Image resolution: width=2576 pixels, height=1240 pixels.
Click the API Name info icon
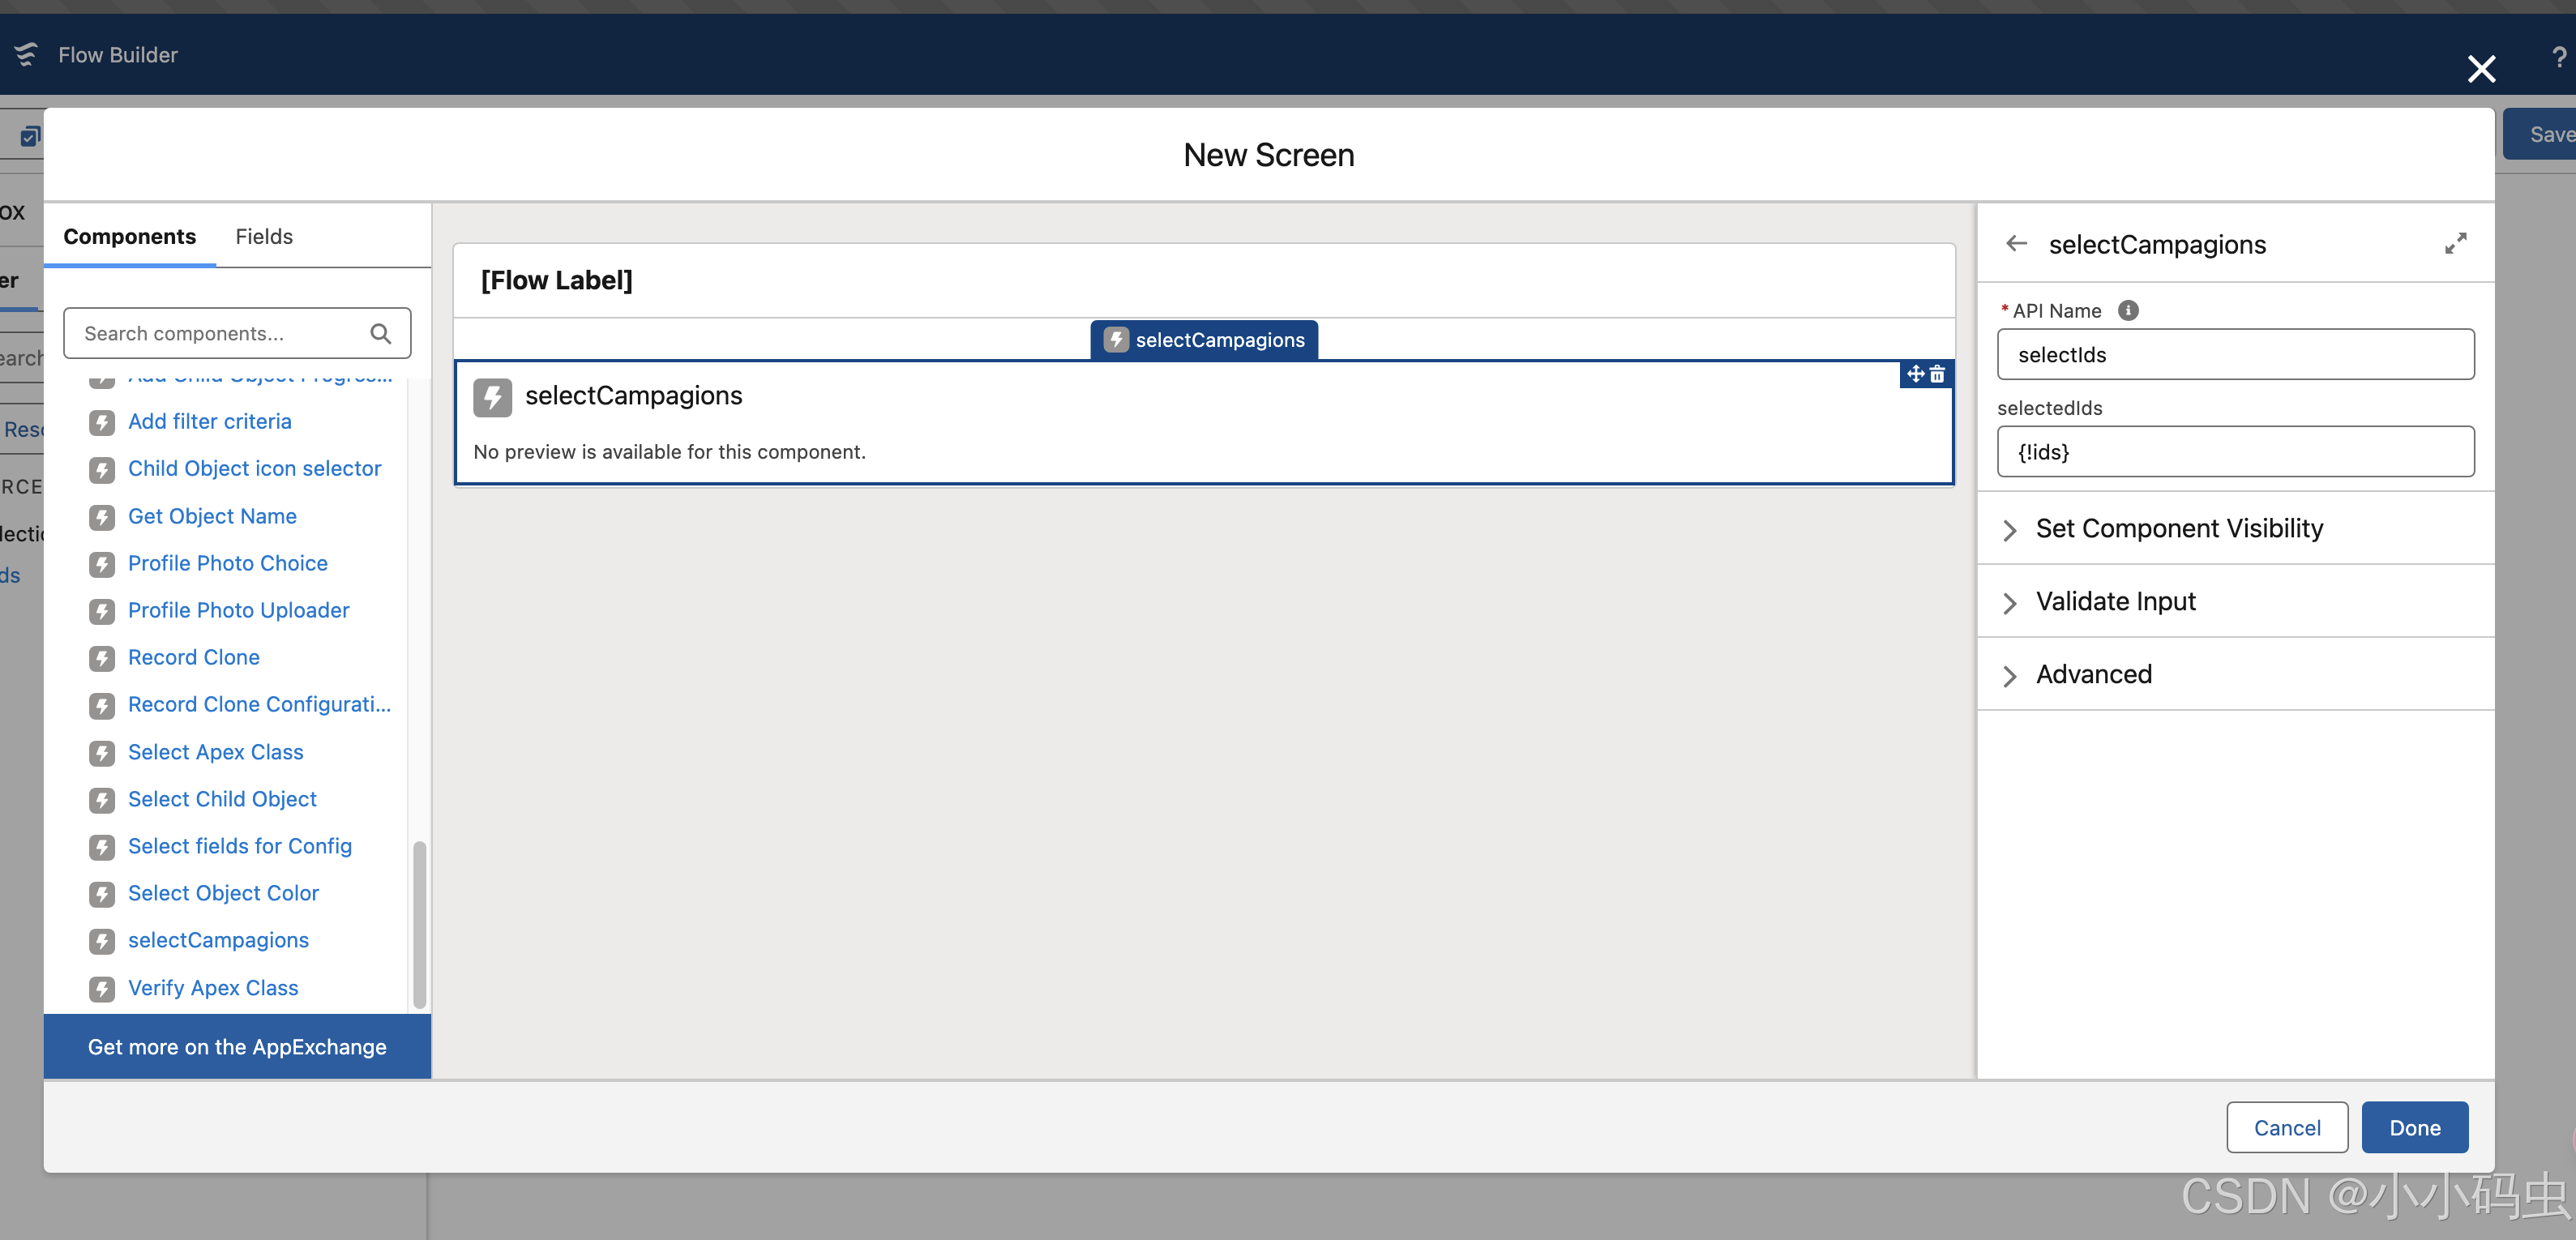(x=2128, y=310)
